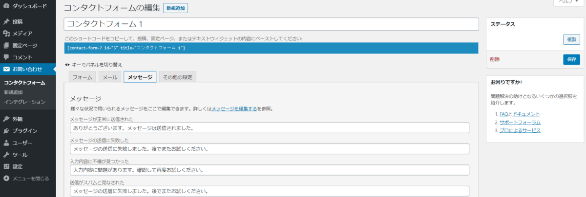Screen dimensions: 586x197
Task: Click the Posts pushpin icon
Action: click(6, 22)
